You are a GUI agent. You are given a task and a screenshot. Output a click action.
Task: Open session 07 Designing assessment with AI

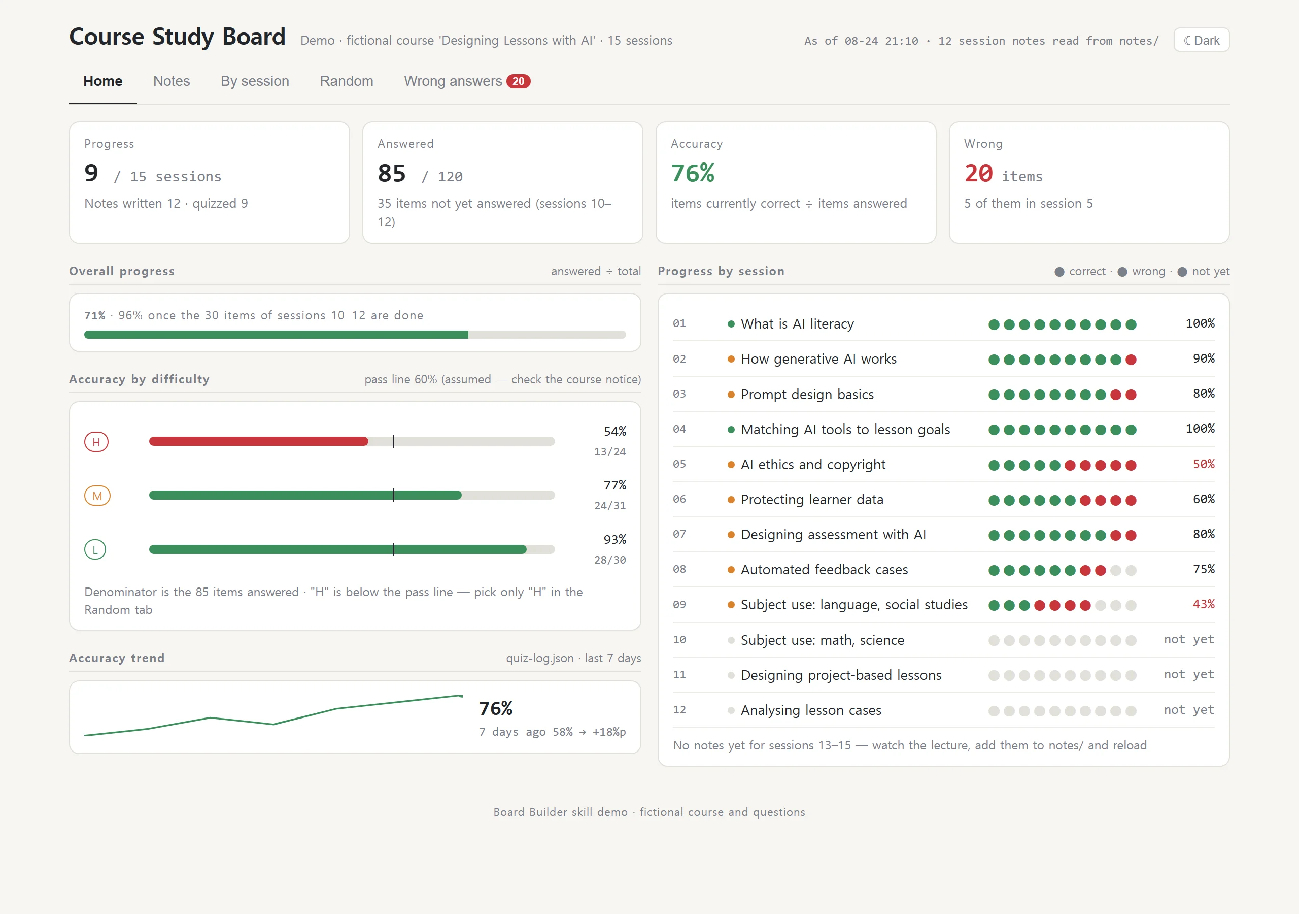pyautogui.click(x=943, y=534)
